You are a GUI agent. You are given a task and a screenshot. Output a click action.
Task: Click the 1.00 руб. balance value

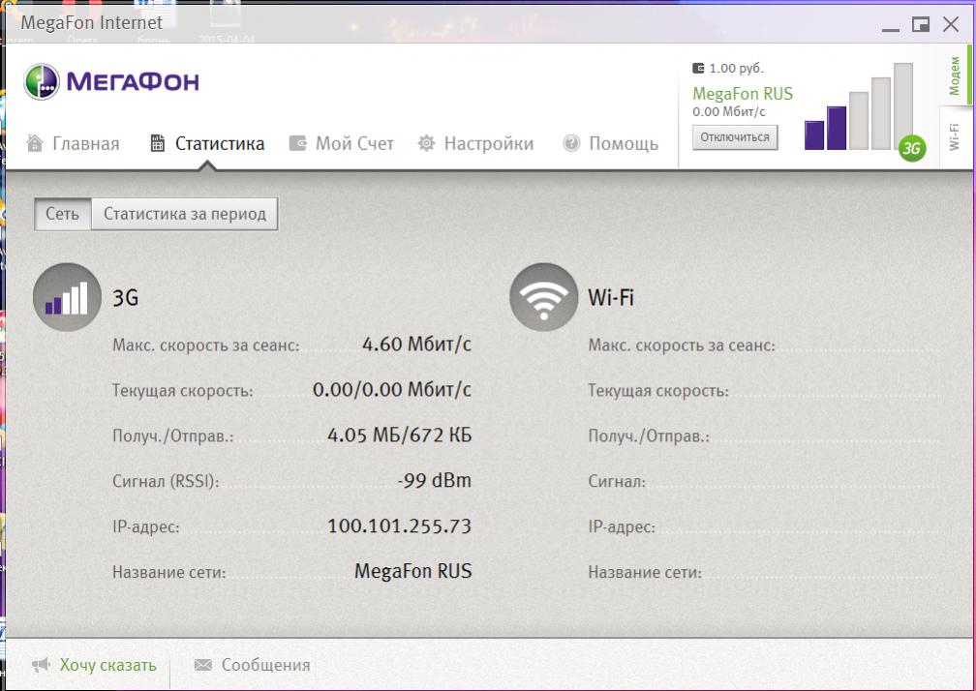736,69
